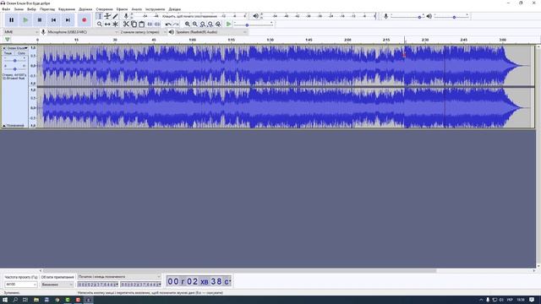The image size is (541, 304).
Task: Copy selection with the copy icon
Action: pyautogui.click(x=134, y=24)
